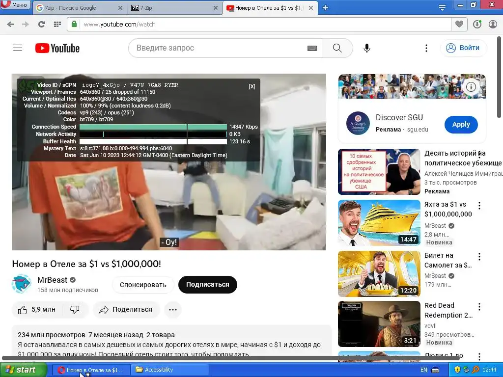
Task: Open the political asylum stories ad thumbnail
Action: (379, 172)
